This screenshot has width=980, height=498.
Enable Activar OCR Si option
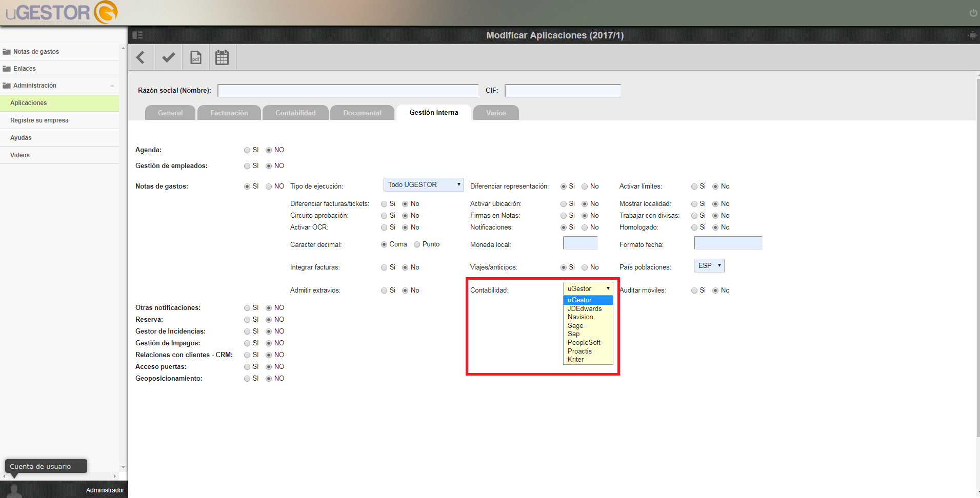coord(384,227)
